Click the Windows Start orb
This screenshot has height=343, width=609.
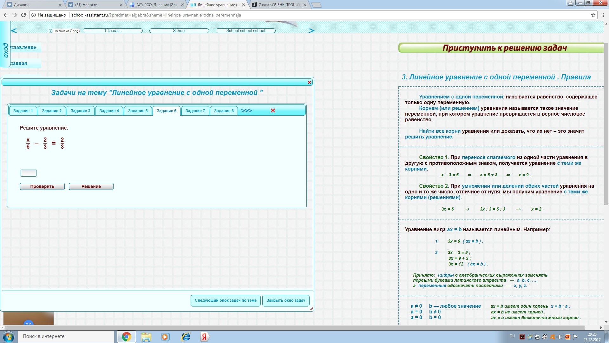click(x=8, y=337)
